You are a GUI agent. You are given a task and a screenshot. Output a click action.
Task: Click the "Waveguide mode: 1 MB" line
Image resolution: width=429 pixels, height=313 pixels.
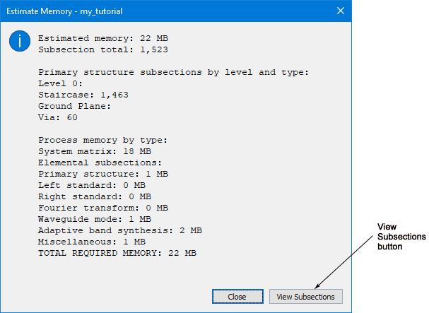(x=95, y=219)
